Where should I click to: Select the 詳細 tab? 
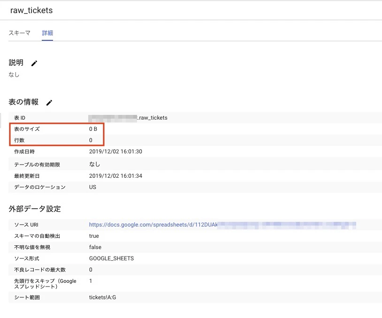tap(47, 33)
